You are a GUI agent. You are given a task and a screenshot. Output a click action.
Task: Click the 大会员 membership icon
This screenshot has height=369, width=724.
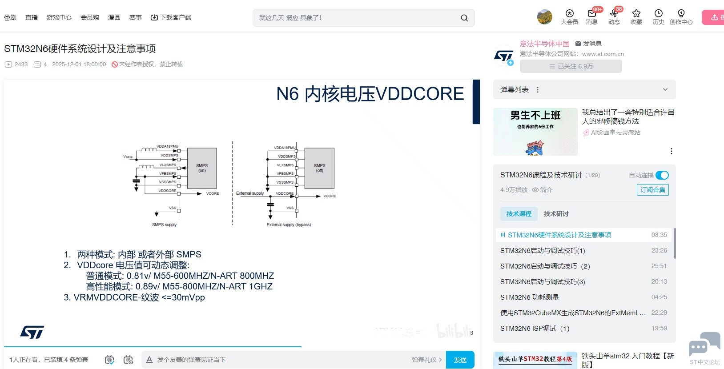pos(569,14)
